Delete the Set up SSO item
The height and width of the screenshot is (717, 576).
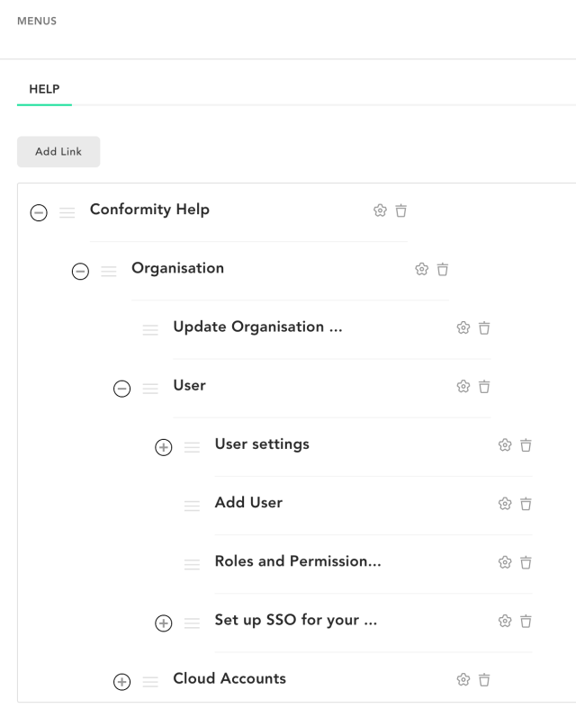pos(526,621)
